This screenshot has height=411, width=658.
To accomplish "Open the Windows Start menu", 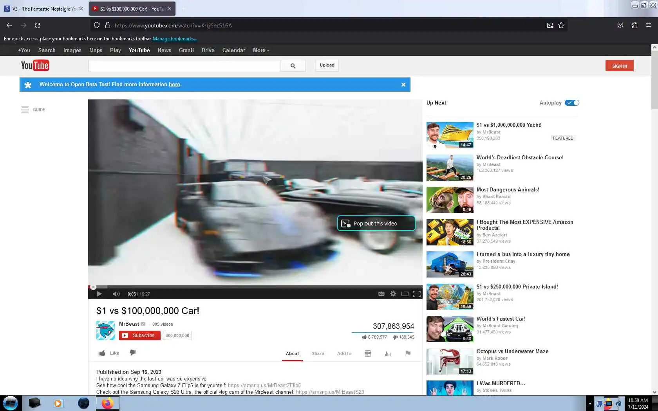I will click(10, 403).
